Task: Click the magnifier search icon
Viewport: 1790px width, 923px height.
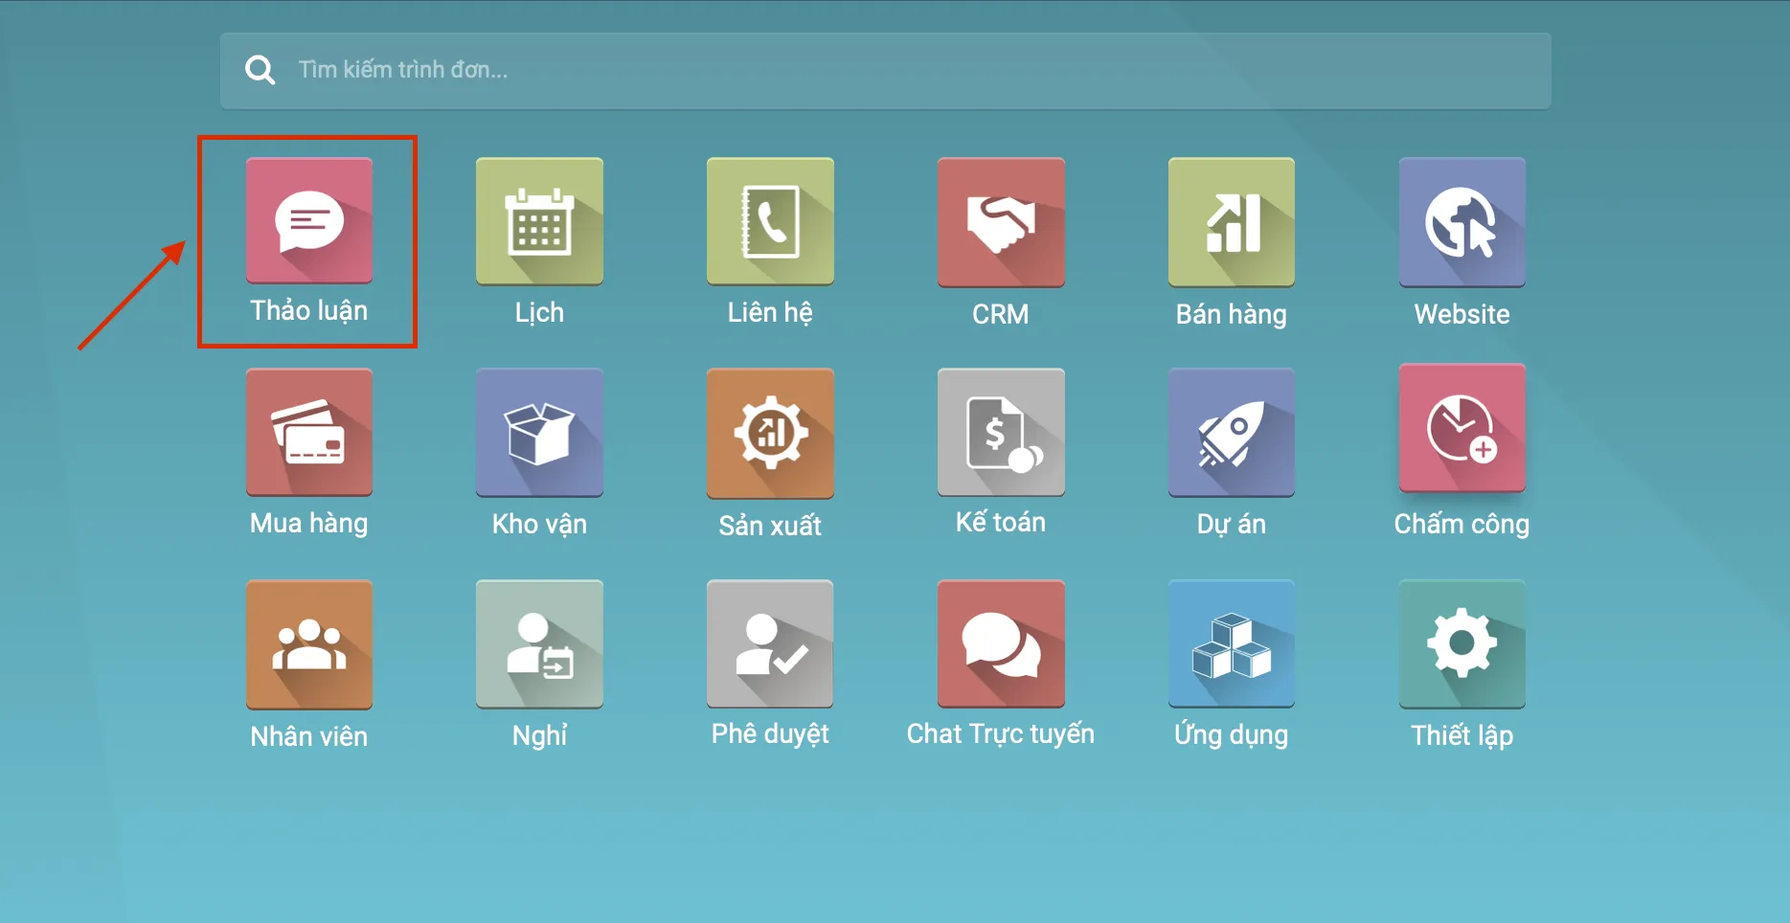Action: pos(260,70)
